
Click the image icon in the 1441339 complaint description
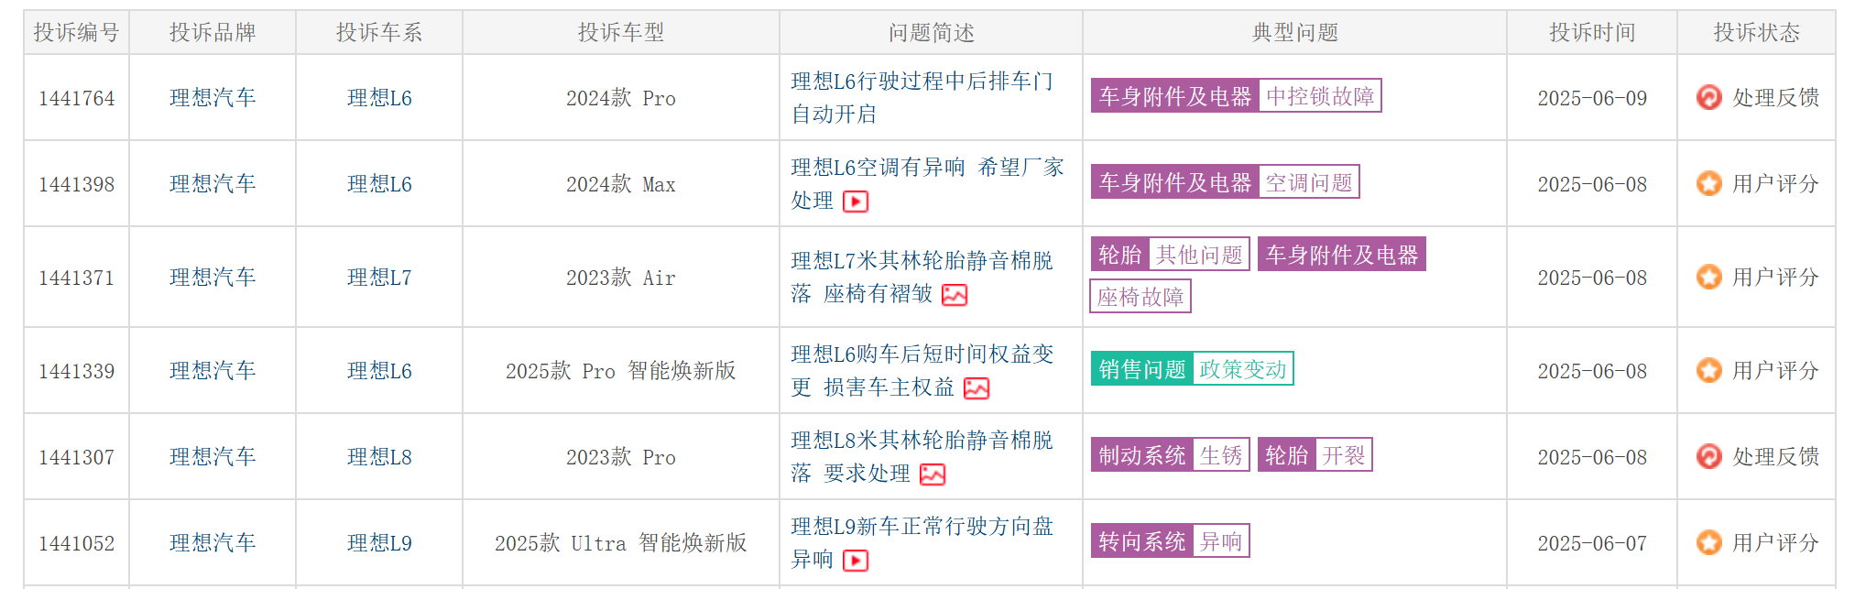977,388
